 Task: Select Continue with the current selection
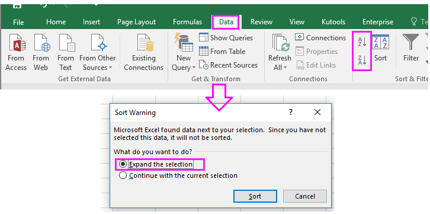[178, 175]
